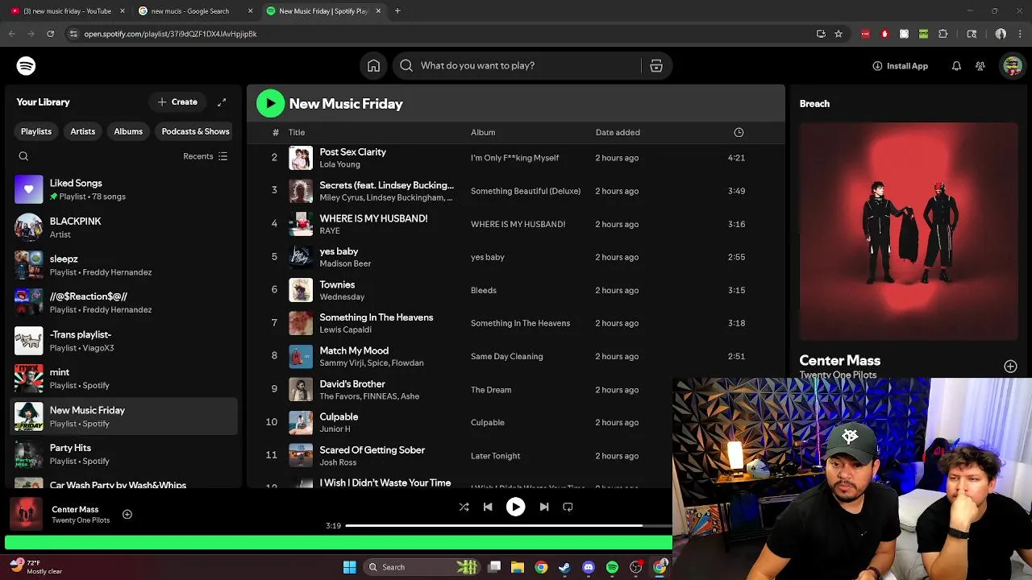Sort tracks by Album column
The height and width of the screenshot is (580, 1032).
483,132
